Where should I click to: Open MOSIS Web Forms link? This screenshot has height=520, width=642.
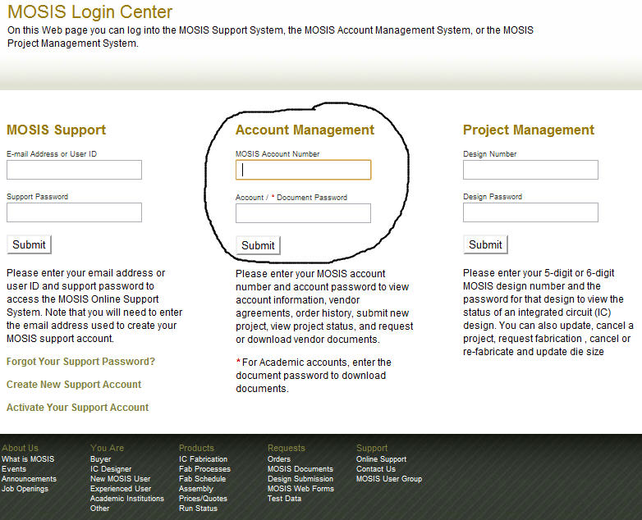tap(301, 489)
